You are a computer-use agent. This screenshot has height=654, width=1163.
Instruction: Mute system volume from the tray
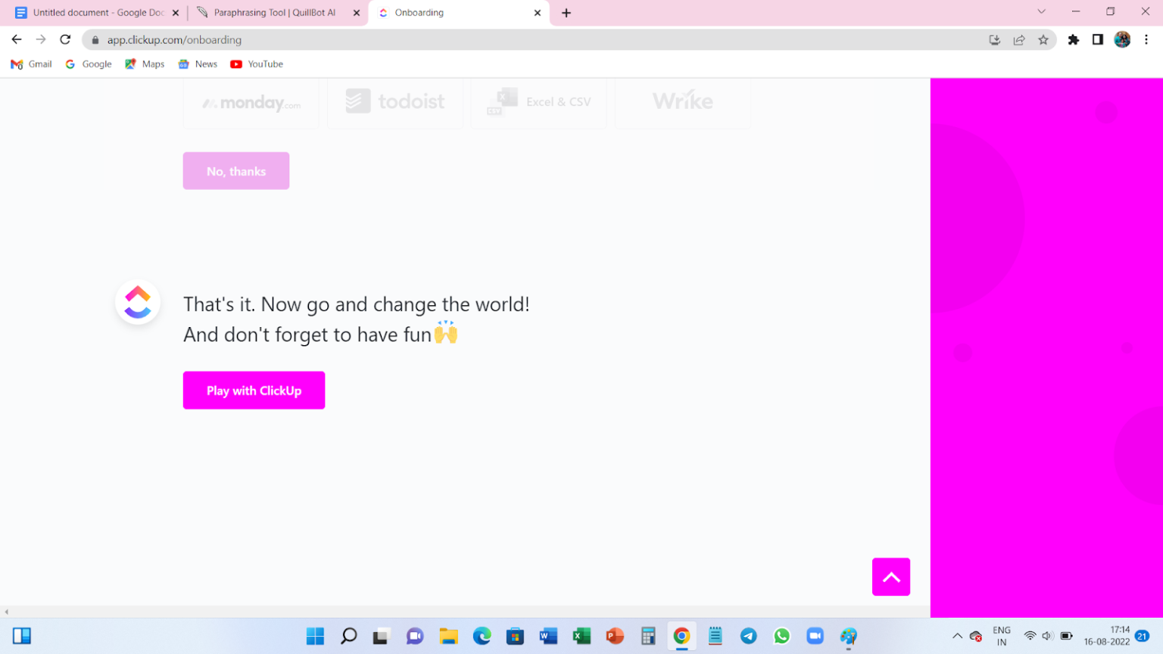click(1049, 636)
